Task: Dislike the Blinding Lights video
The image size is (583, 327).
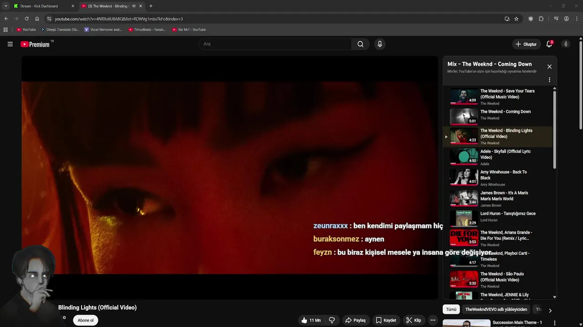Action: click(332, 320)
